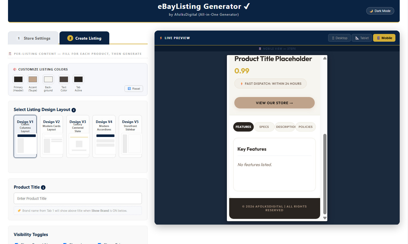Click the checkmark in the eBayListing Generator title
This screenshot has width=408, height=244.
pos(247,6)
